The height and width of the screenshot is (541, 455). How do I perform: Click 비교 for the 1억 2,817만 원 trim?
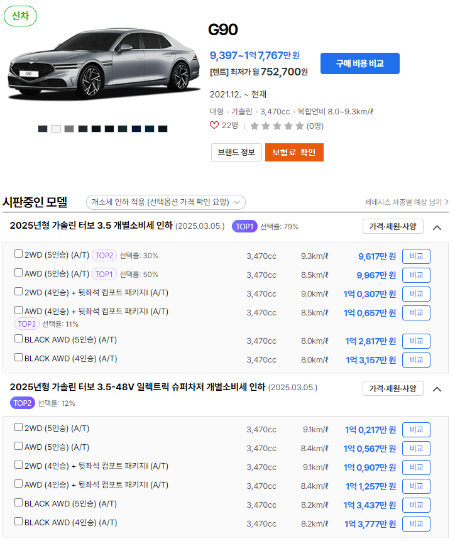pos(416,341)
